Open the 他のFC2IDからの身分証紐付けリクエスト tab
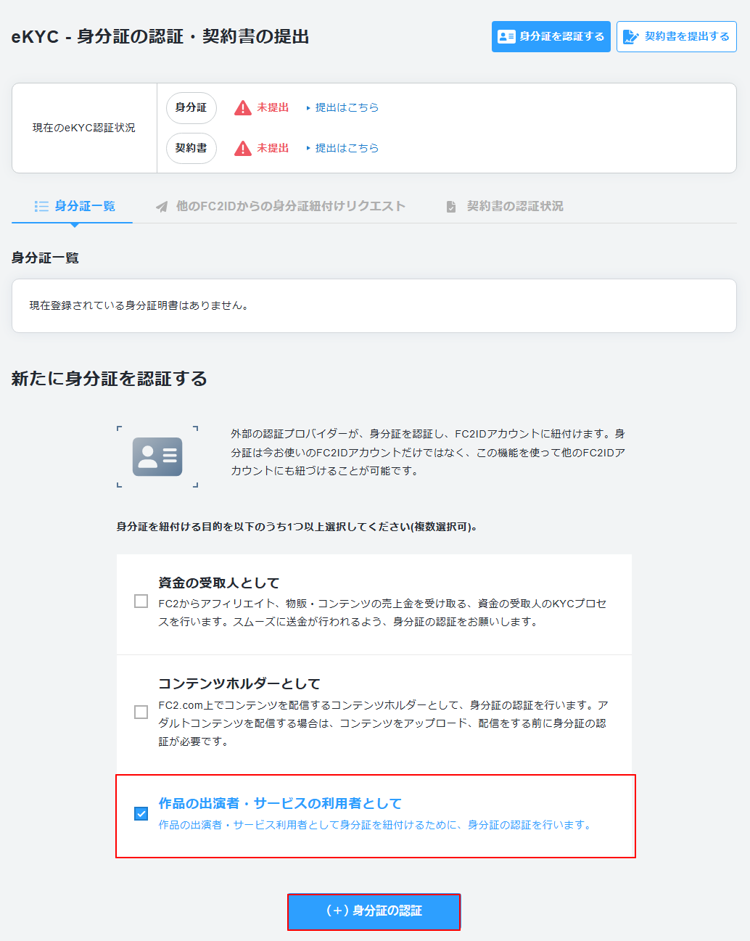Image resolution: width=750 pixels, height=941 pixels. (290, 206)
